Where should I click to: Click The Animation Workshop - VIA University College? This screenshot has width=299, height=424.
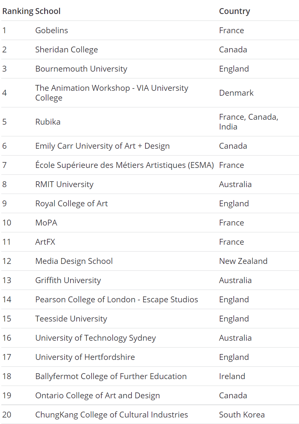point(112,93)
